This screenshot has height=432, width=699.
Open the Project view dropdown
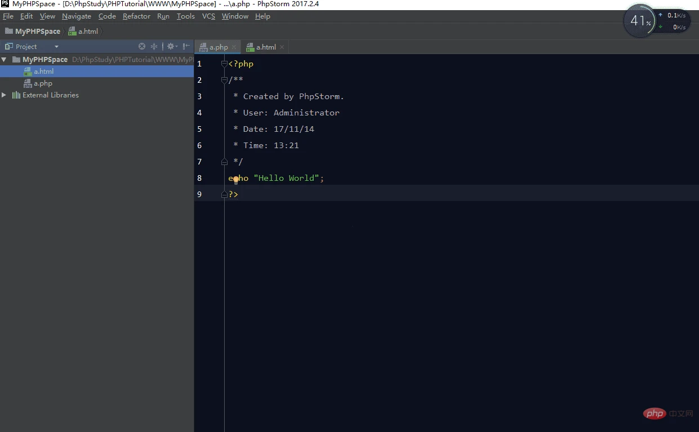click(x=56, y=47)
